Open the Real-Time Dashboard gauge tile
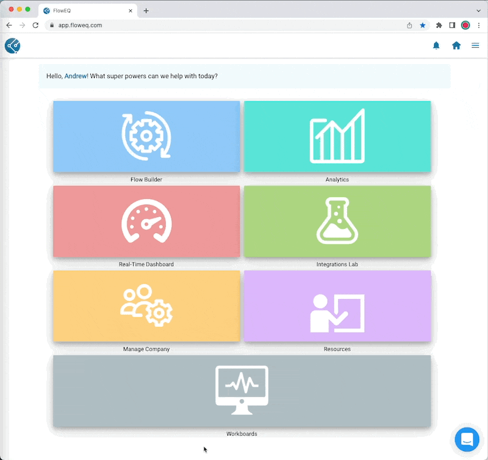This screenshot has height=460, width=488. tap(146, 221)
